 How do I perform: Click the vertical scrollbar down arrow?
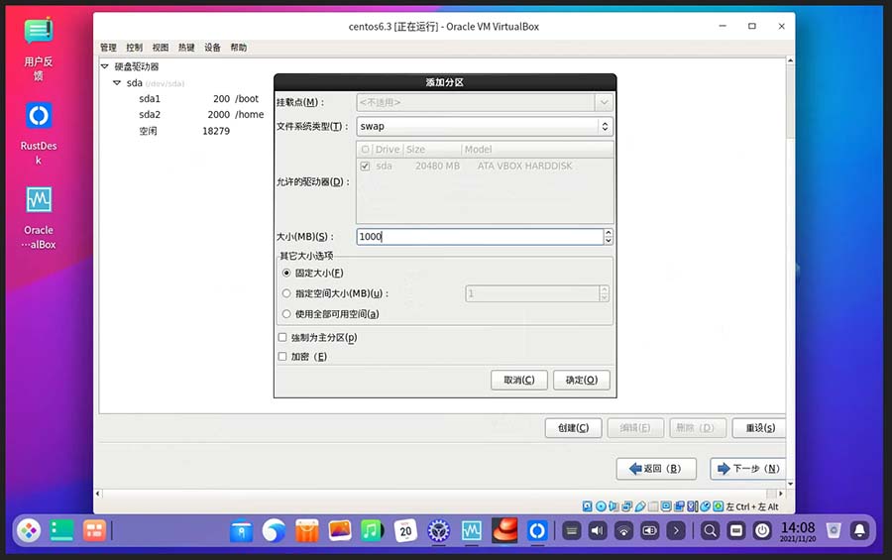coord(790,484)
